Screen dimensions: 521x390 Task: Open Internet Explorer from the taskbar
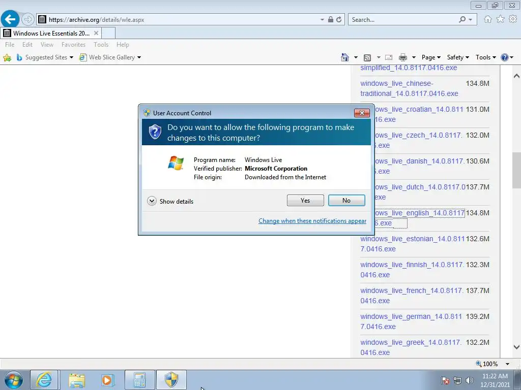(x=44, y=380)
